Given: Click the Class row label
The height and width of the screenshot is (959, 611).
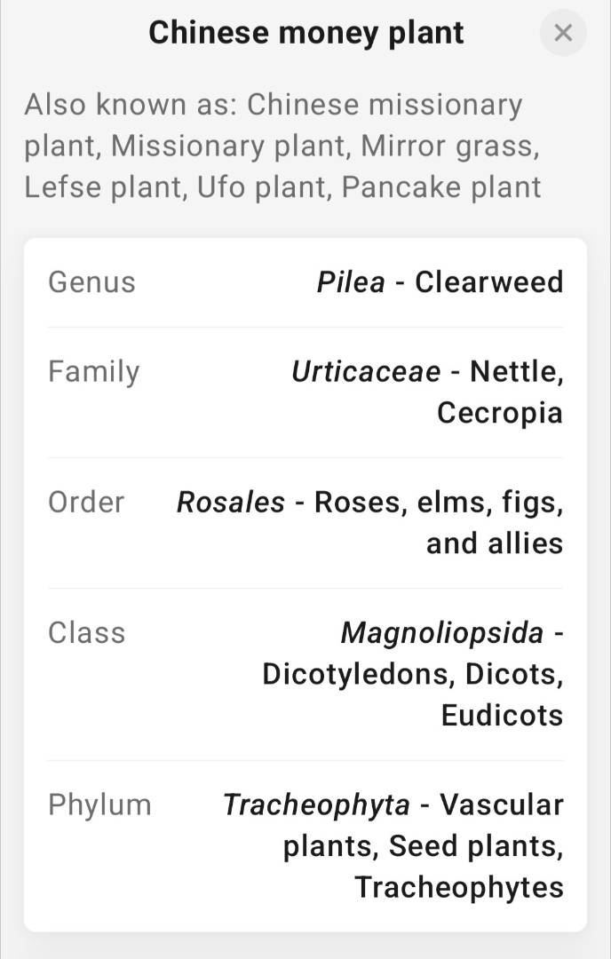Looking at the screenshot, I should [x=86, y=632].
